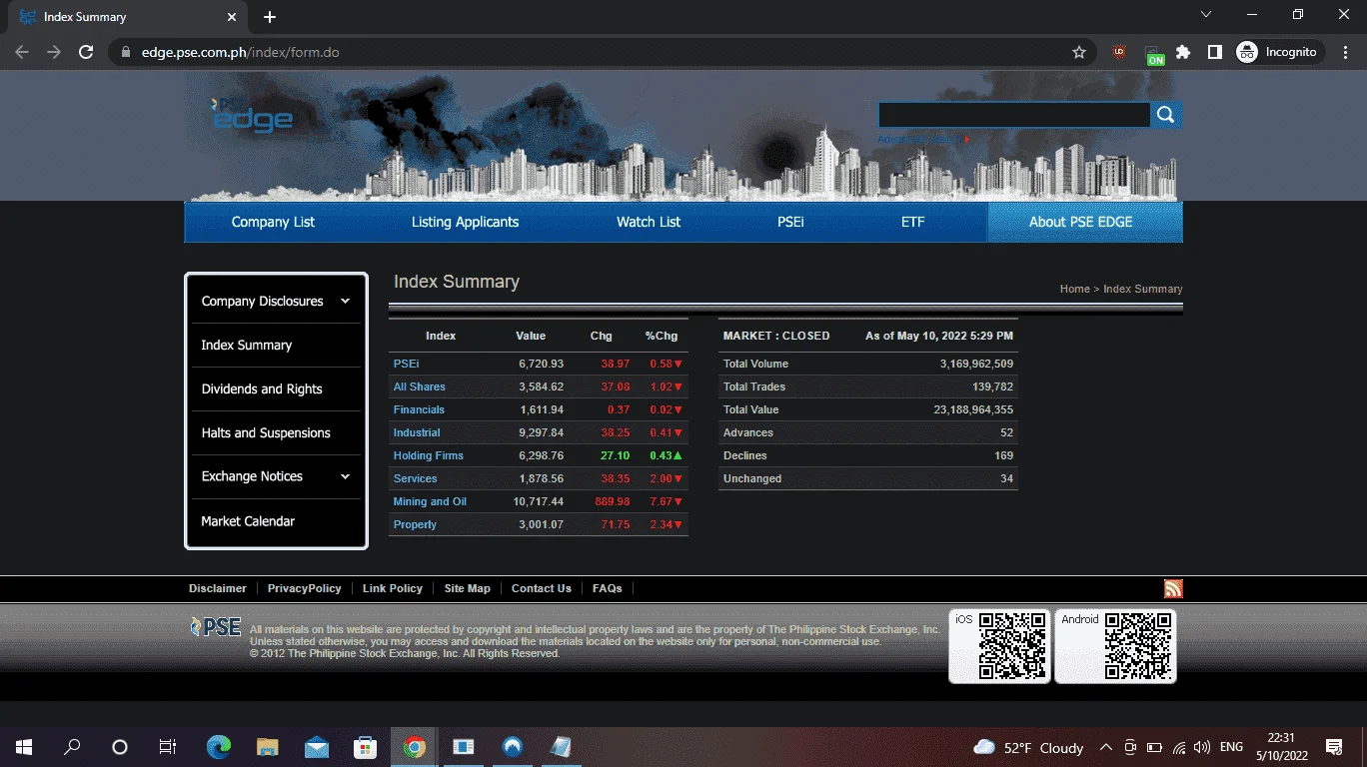Screen dimensions: 1367x767
Task: Click the Advanced Search link
Action: [923, 139]
